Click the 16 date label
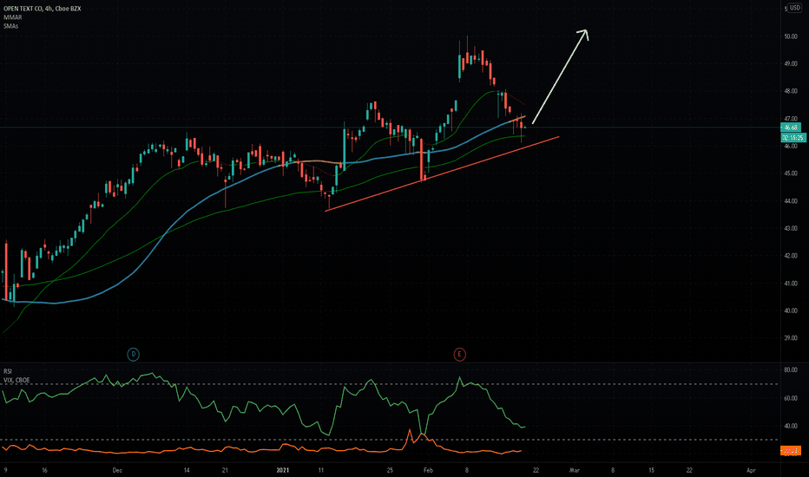 pyautogui.click(x=44, y=470)
